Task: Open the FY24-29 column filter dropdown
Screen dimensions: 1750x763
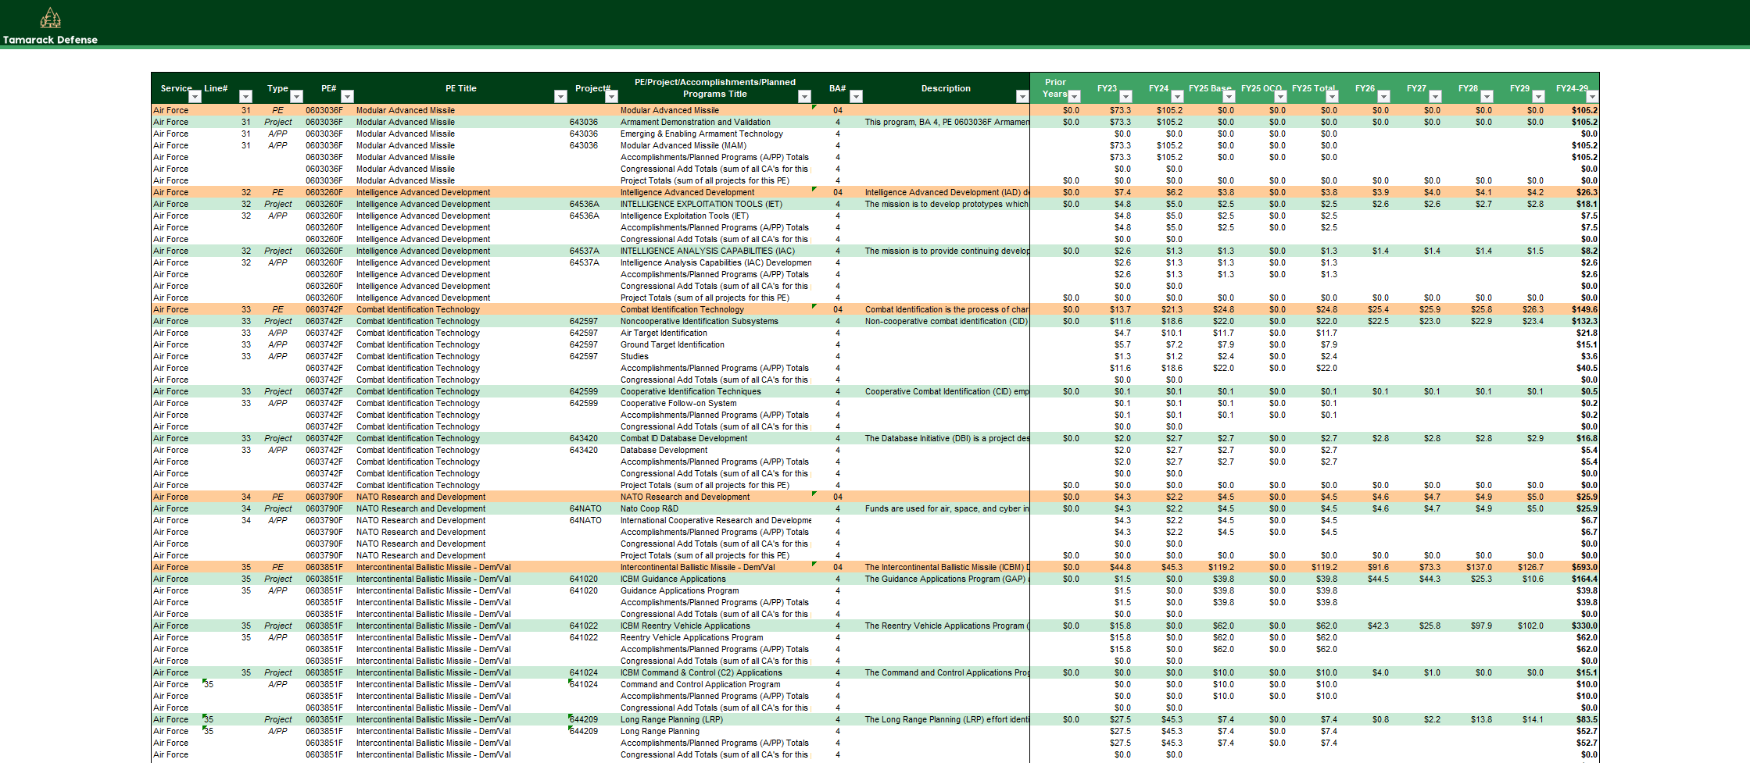Action: tap(1592, 97)
